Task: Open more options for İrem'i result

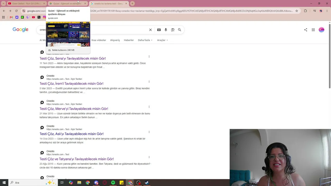Action: 149,82
